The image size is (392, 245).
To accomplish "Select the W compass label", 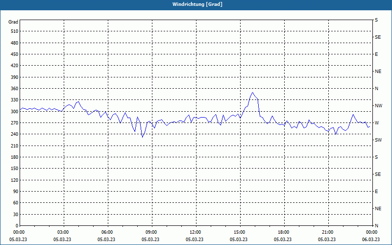I will 377,123.
